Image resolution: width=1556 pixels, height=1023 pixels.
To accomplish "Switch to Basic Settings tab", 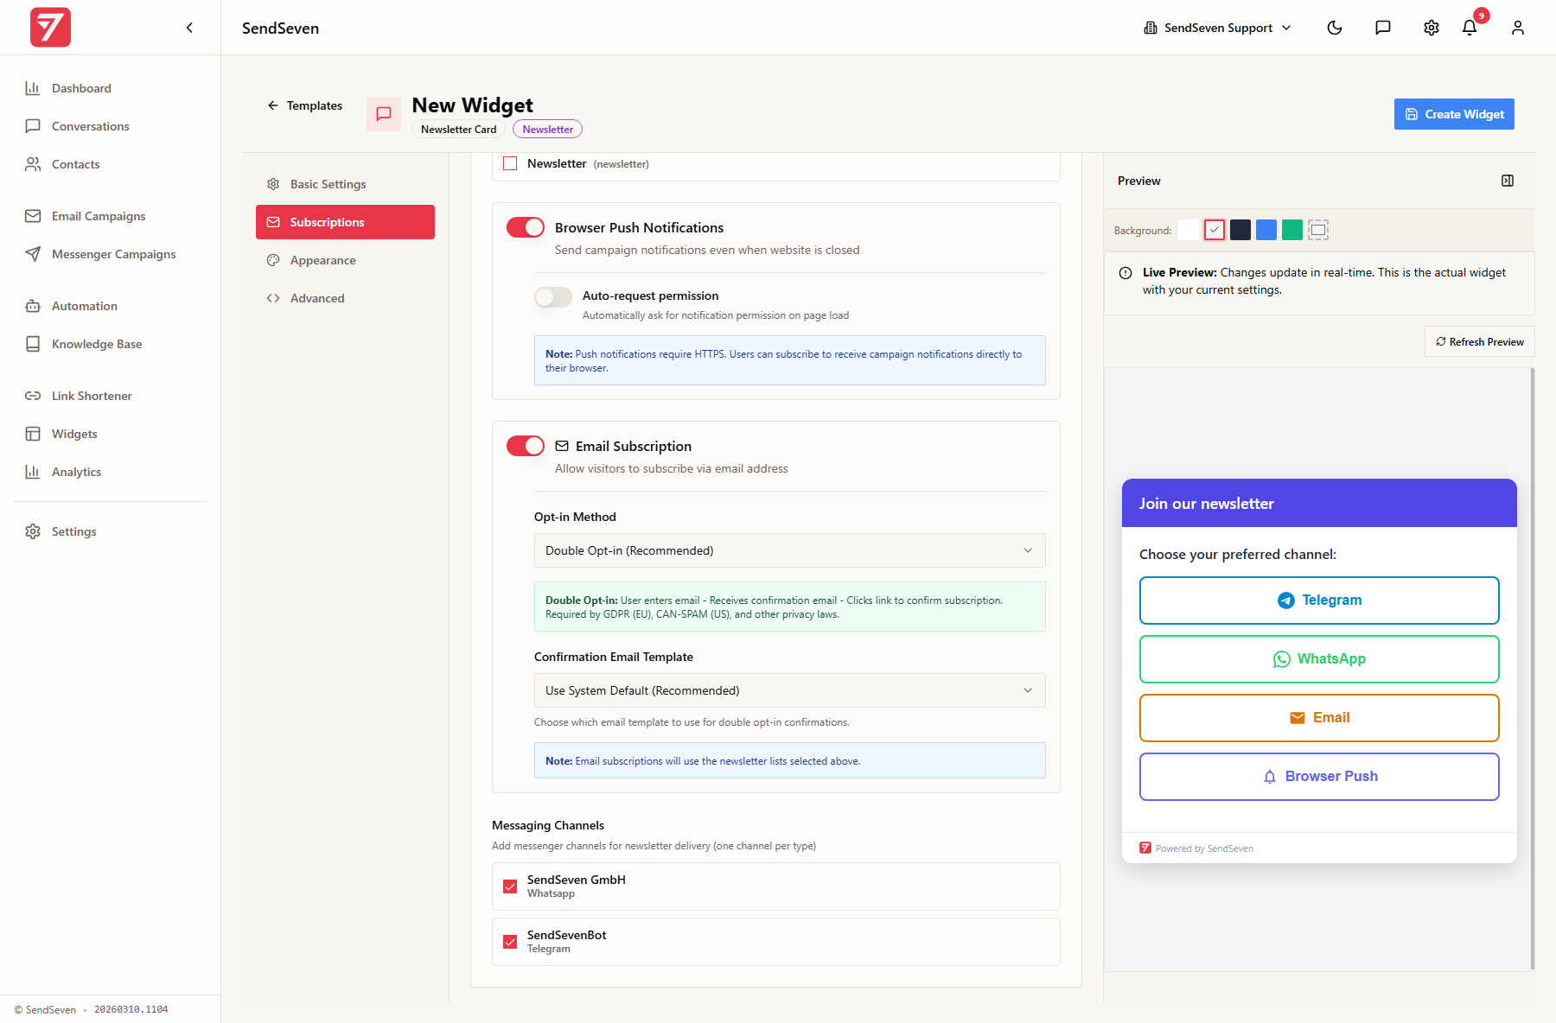I will click(x=345, y=184).
